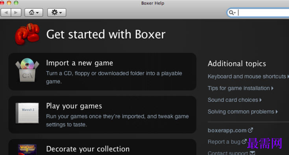Click the Warcraft II cover art thumbnail
The image size is (289, 155).
pos(27,149)
